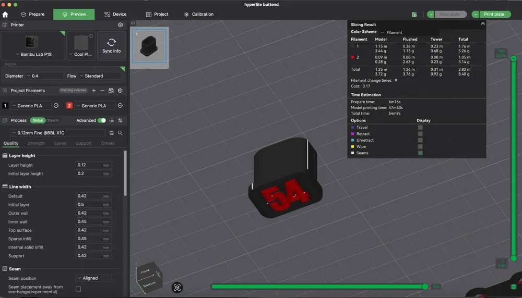The image size is (522, 298).
Task: Open Others settings tab
Action: (108, 143)
